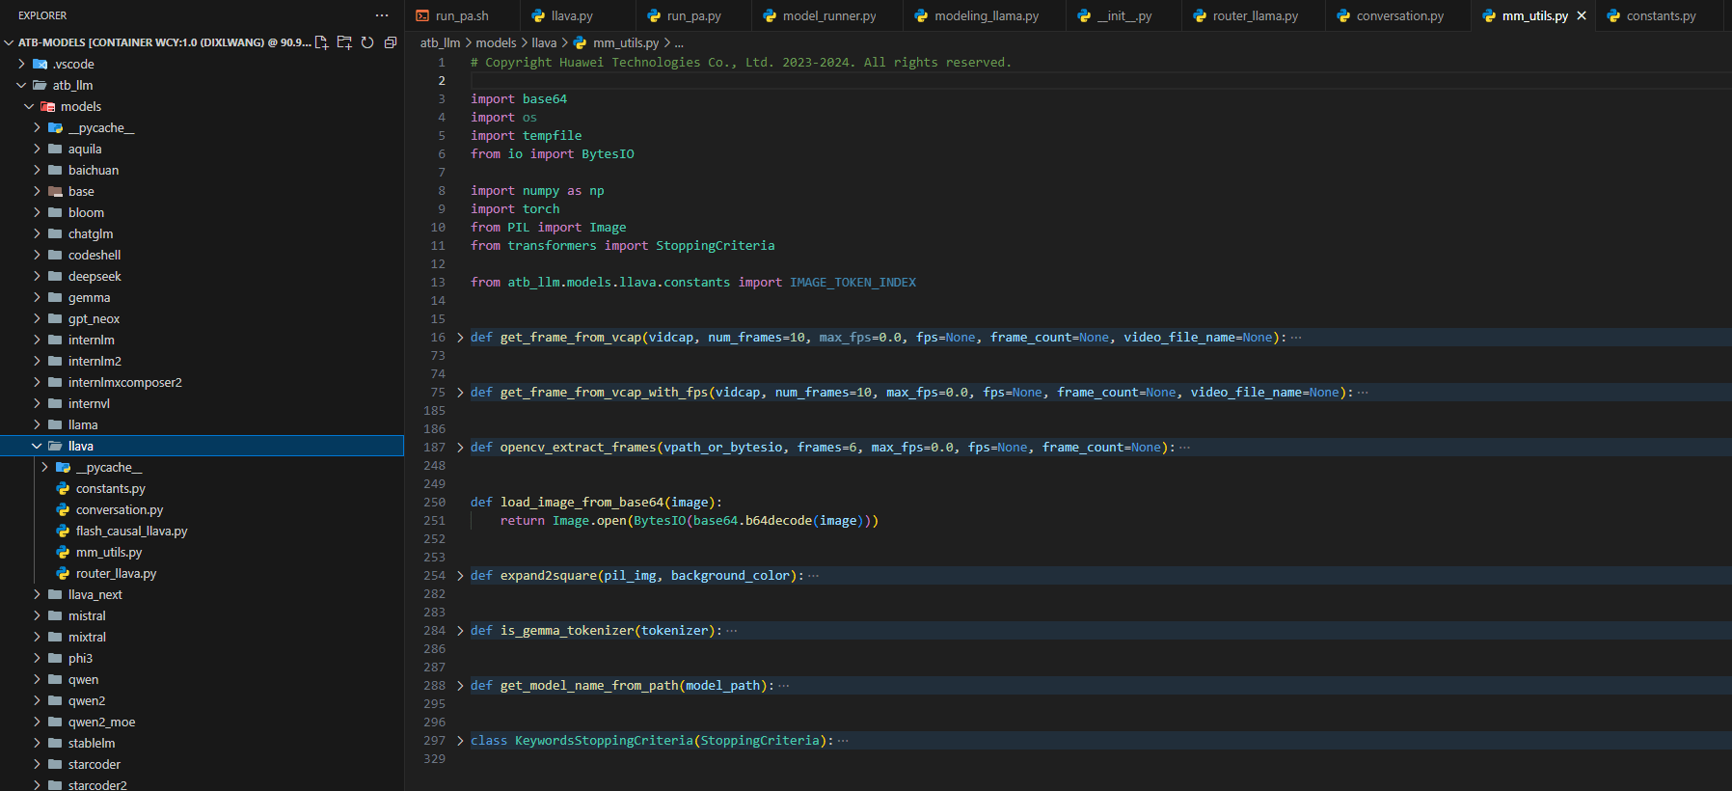Expand the mistral folder
The image size is (1732, 791).
coord(37,615)
